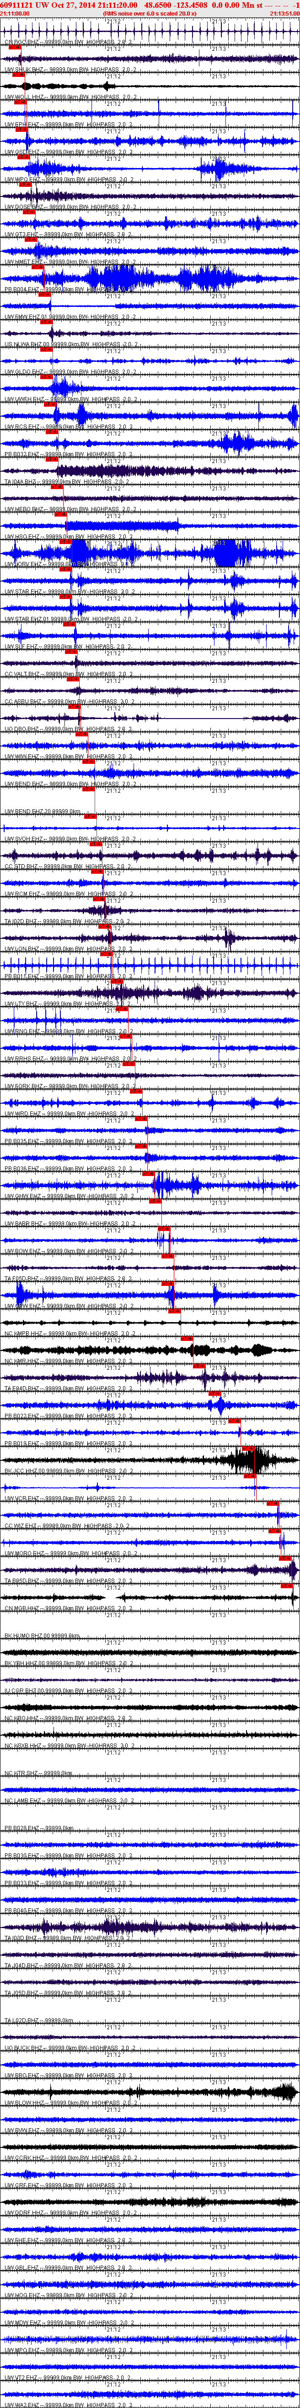
Task: Click the event header text '60911121 UW Oct 27, 2014'
Action: (47, 5)
